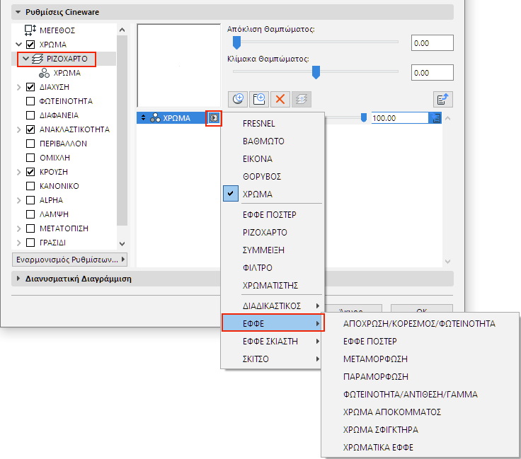This screenshot has width=521, height=459.
Task: Click the Απόκλιση Θαμπώματος slider handle
Action: (236, 42)
